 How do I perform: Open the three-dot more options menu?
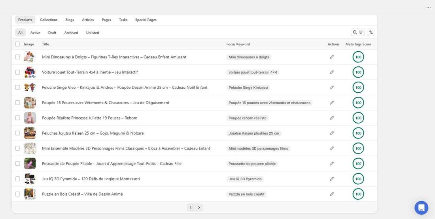(429, 7)
